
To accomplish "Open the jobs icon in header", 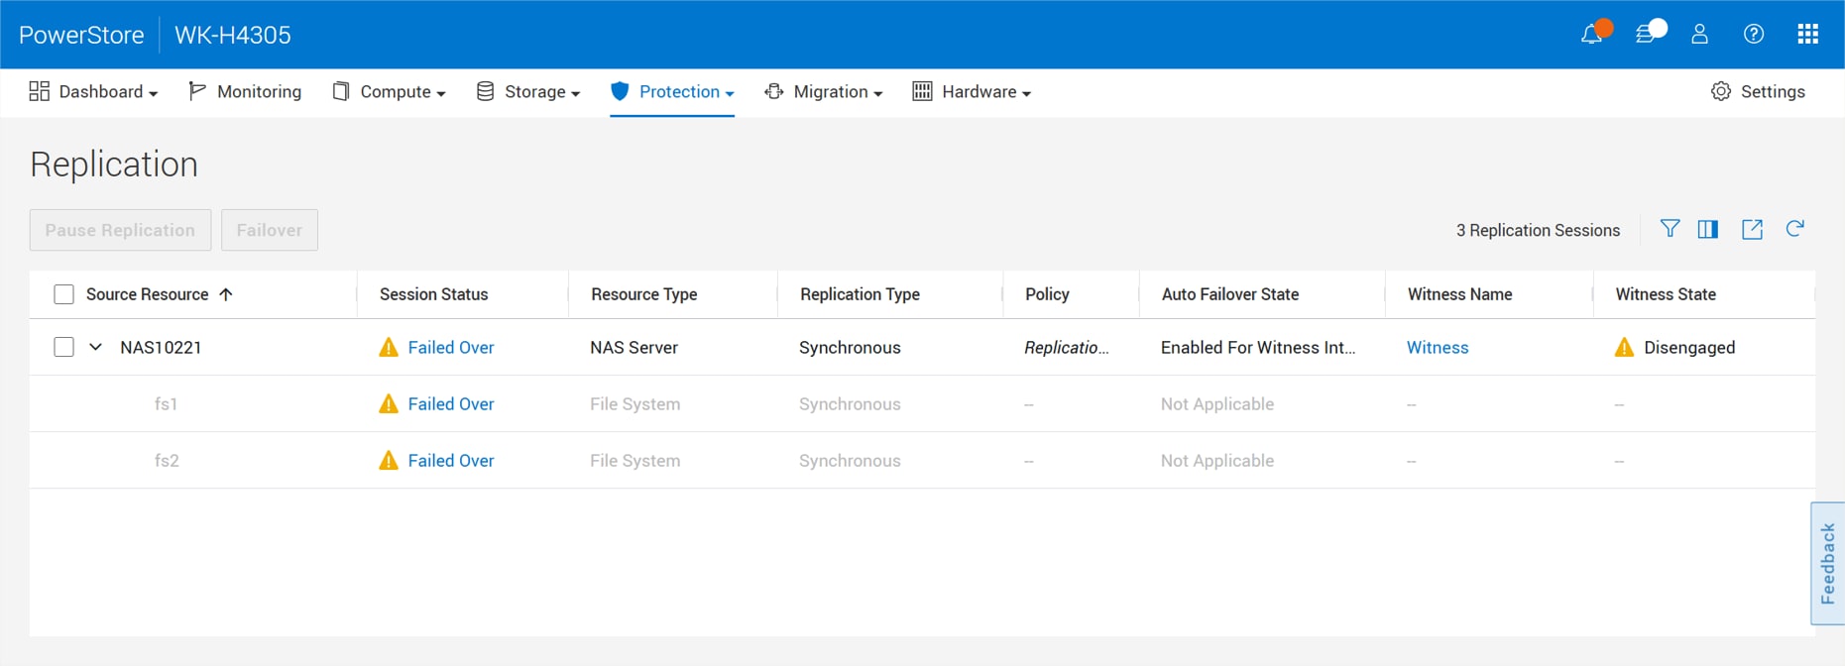I will click(1648, 35).
